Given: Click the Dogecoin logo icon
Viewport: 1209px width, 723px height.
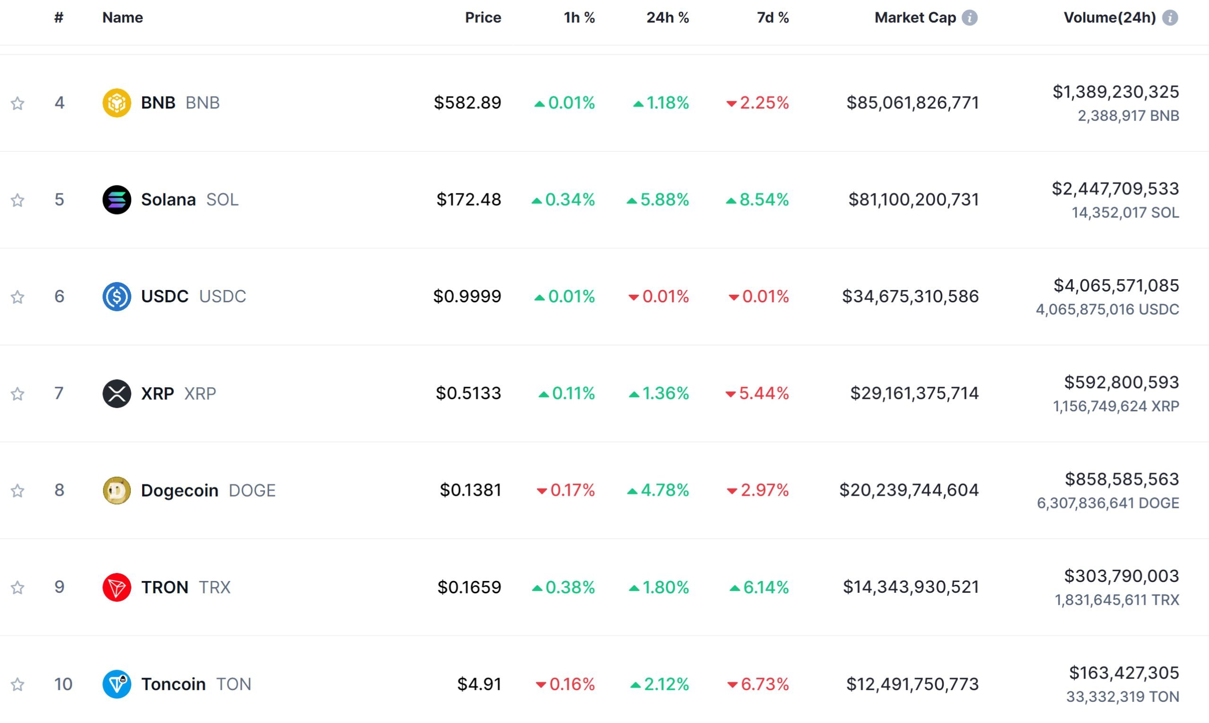Looking at the screenshot, I should [117, 490].
